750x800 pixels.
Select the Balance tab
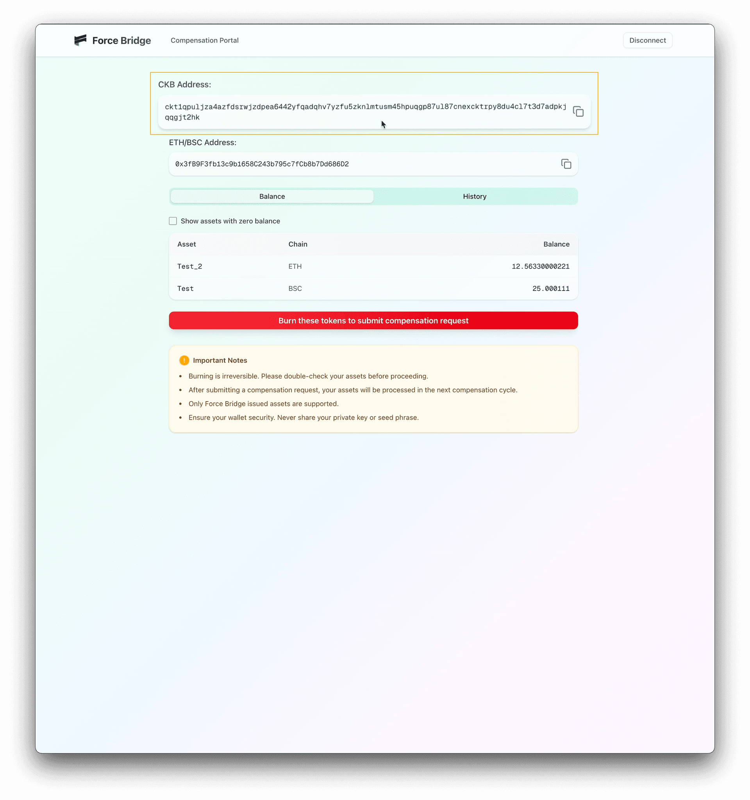pos(272,196)
